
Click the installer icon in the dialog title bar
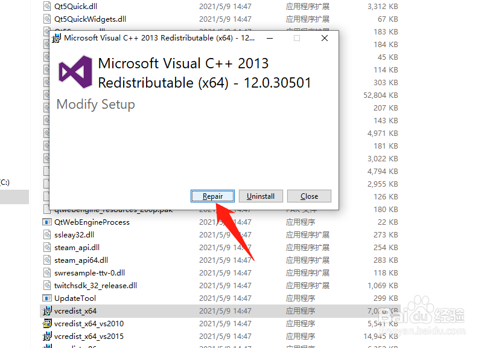56,38
